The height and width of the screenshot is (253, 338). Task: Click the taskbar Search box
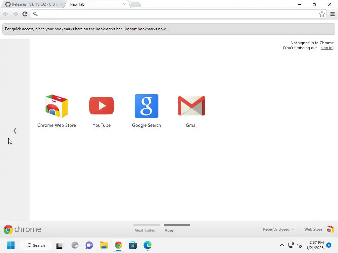click(x=36, y=245)
